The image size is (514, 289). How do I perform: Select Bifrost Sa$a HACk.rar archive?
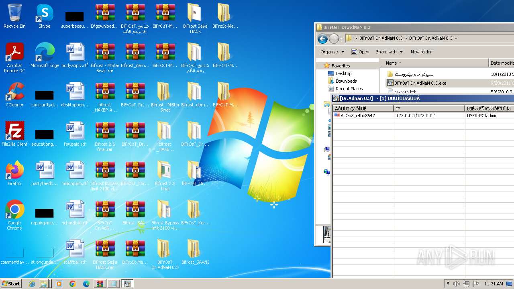(x=105, y=254)
